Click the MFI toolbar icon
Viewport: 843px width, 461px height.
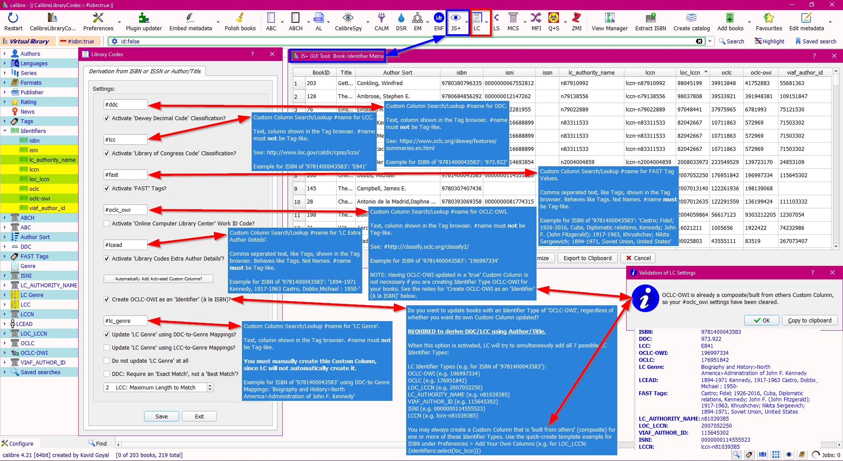536,18
